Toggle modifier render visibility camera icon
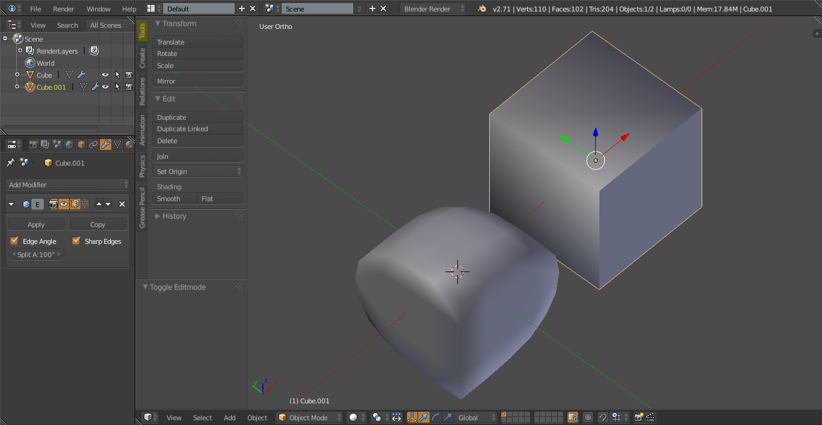 [54, 205]
